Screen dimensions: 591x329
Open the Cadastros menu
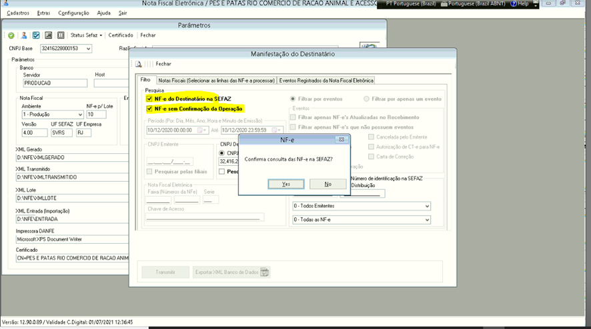click(x=18, y=13)
